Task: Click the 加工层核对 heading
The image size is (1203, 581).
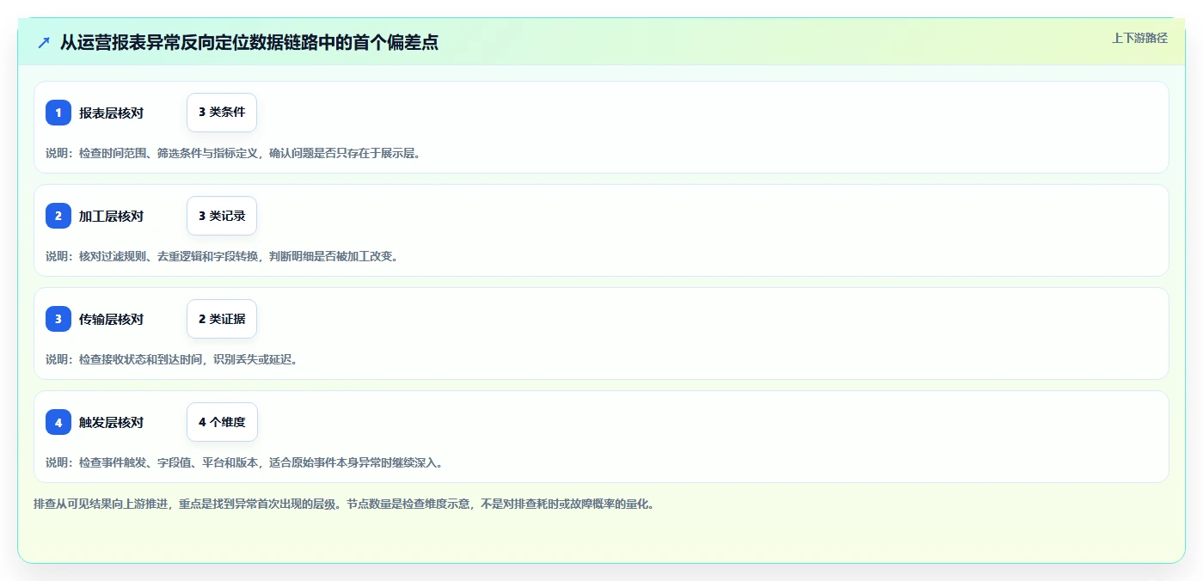Action: tap(111, 216)
